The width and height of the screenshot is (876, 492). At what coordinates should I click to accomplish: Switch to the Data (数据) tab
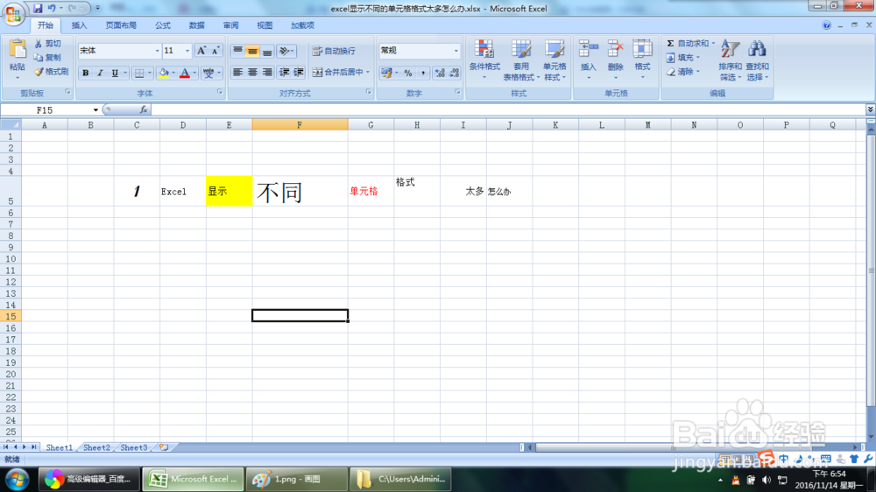tap(196, 25)
